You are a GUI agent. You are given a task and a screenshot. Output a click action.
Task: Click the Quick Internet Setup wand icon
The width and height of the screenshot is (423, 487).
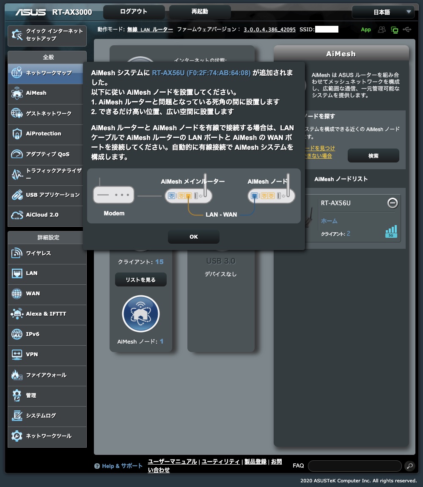[x=17, y=35]
